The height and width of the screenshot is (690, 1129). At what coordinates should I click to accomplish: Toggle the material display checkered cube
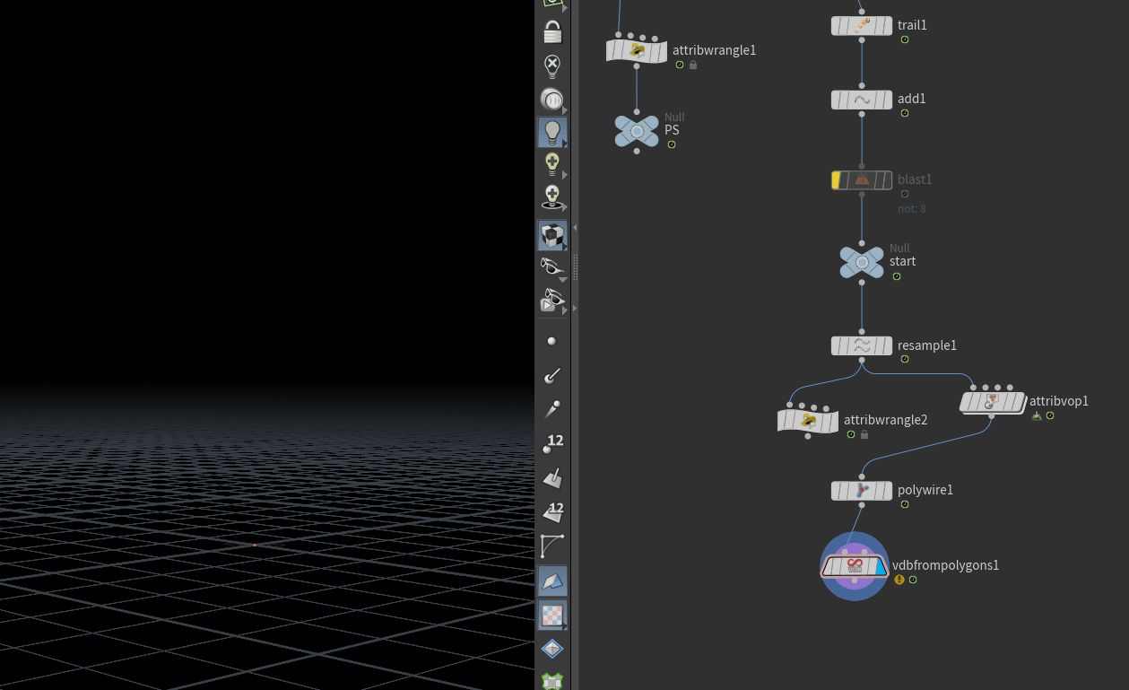click(x=552, y=235)
